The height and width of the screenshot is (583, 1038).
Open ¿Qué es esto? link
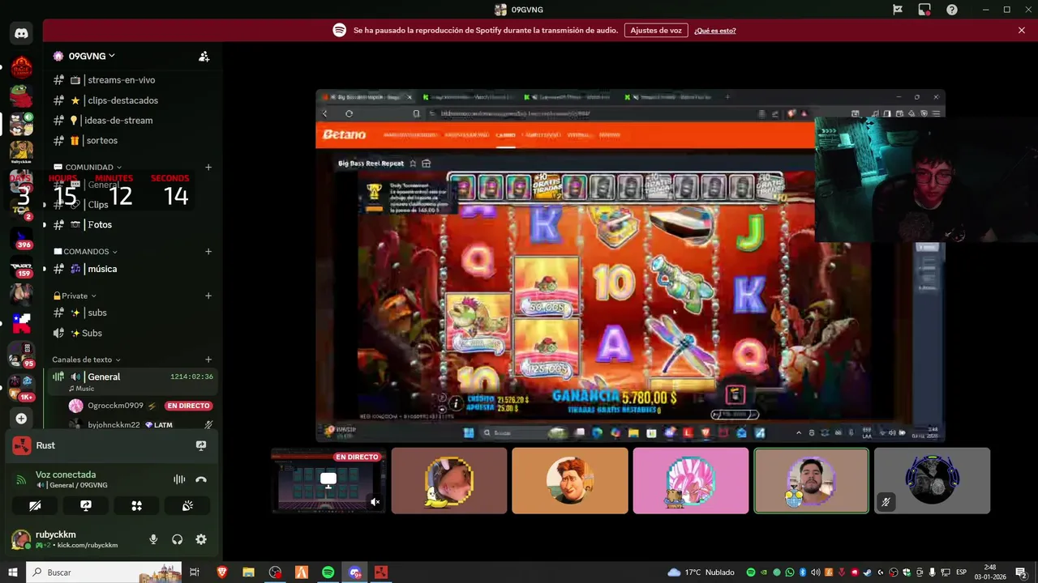coord(715,31)
